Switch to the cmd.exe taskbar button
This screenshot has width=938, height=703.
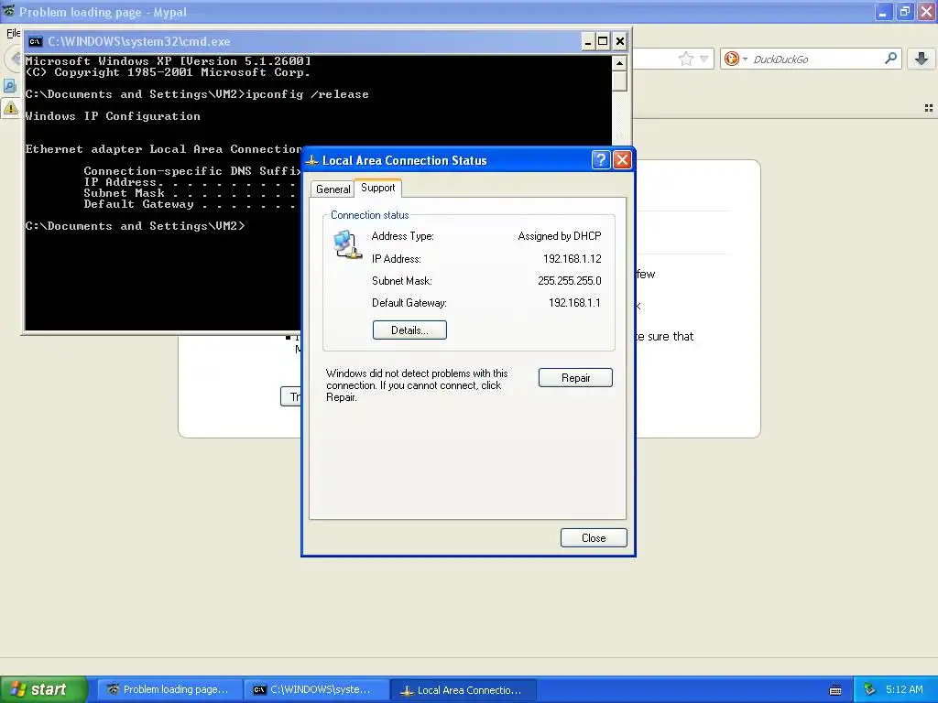(x=316, y=689)
